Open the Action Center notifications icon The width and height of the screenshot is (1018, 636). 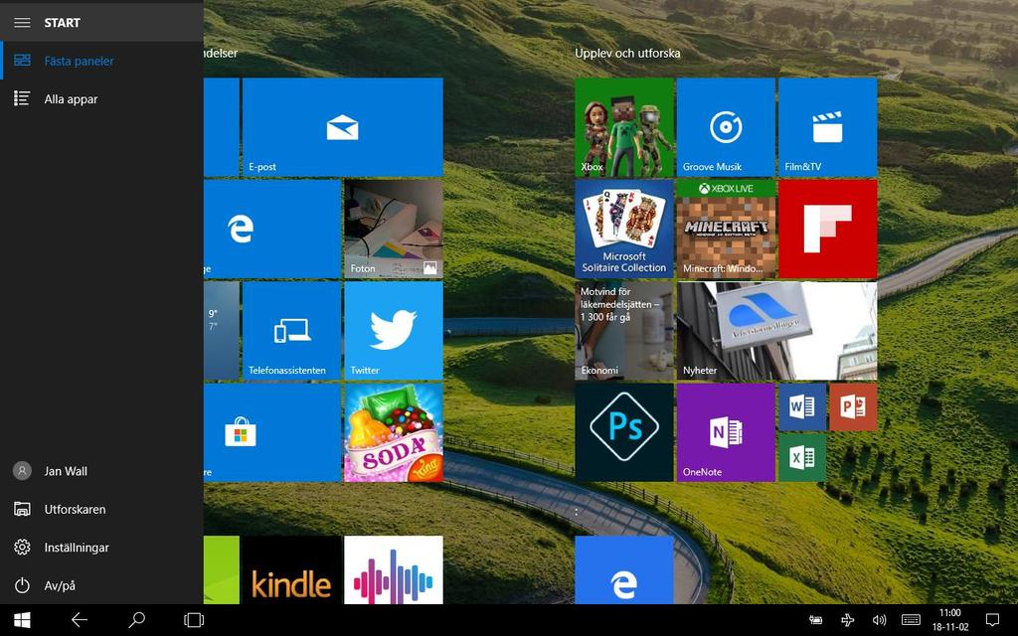click(x=992, y=620)
